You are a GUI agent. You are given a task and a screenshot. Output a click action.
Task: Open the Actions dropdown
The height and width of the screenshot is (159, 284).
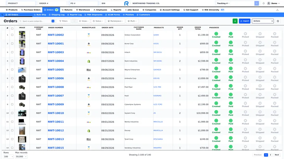click(x=263, y=21)
